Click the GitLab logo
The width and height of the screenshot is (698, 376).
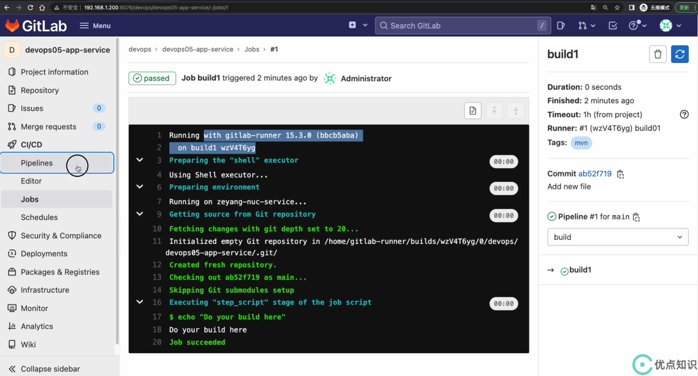[x=36, y=26]
